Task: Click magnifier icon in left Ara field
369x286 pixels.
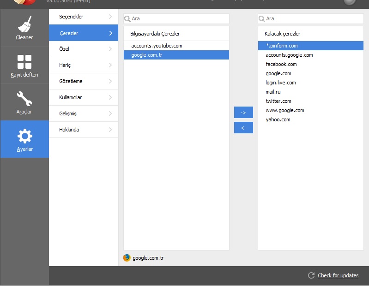Action: (x=127, y=19)
